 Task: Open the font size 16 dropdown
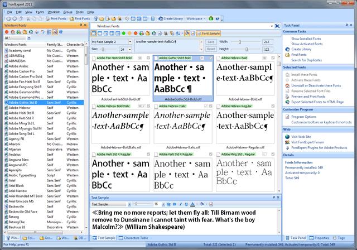(163, 204)
